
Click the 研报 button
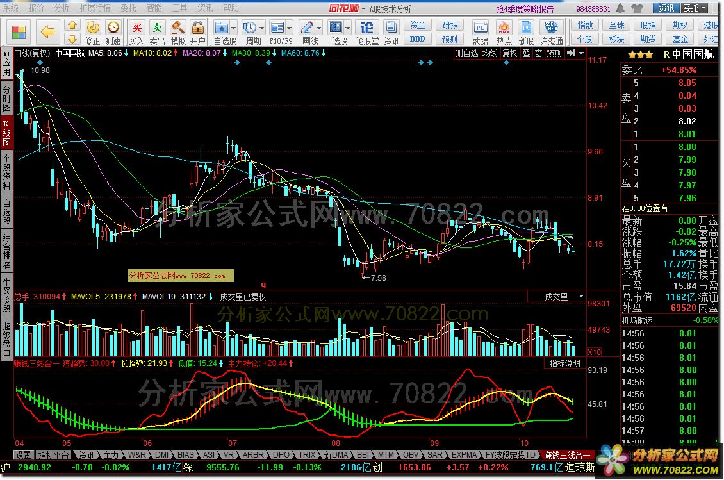pos(450,26)
